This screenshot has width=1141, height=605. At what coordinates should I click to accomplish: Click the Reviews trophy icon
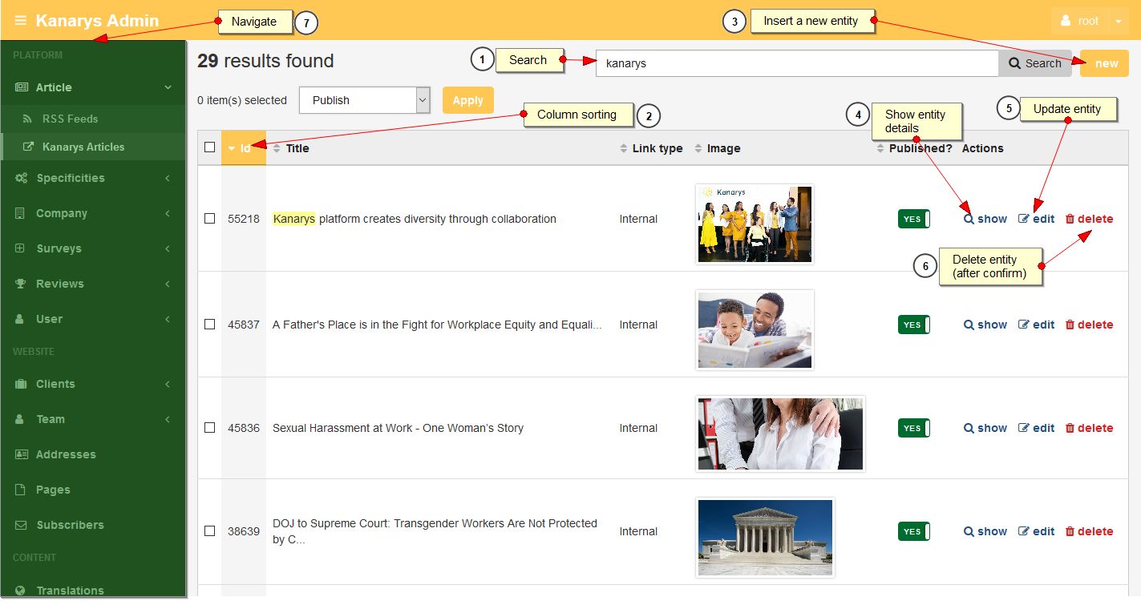tap(20, 284)
